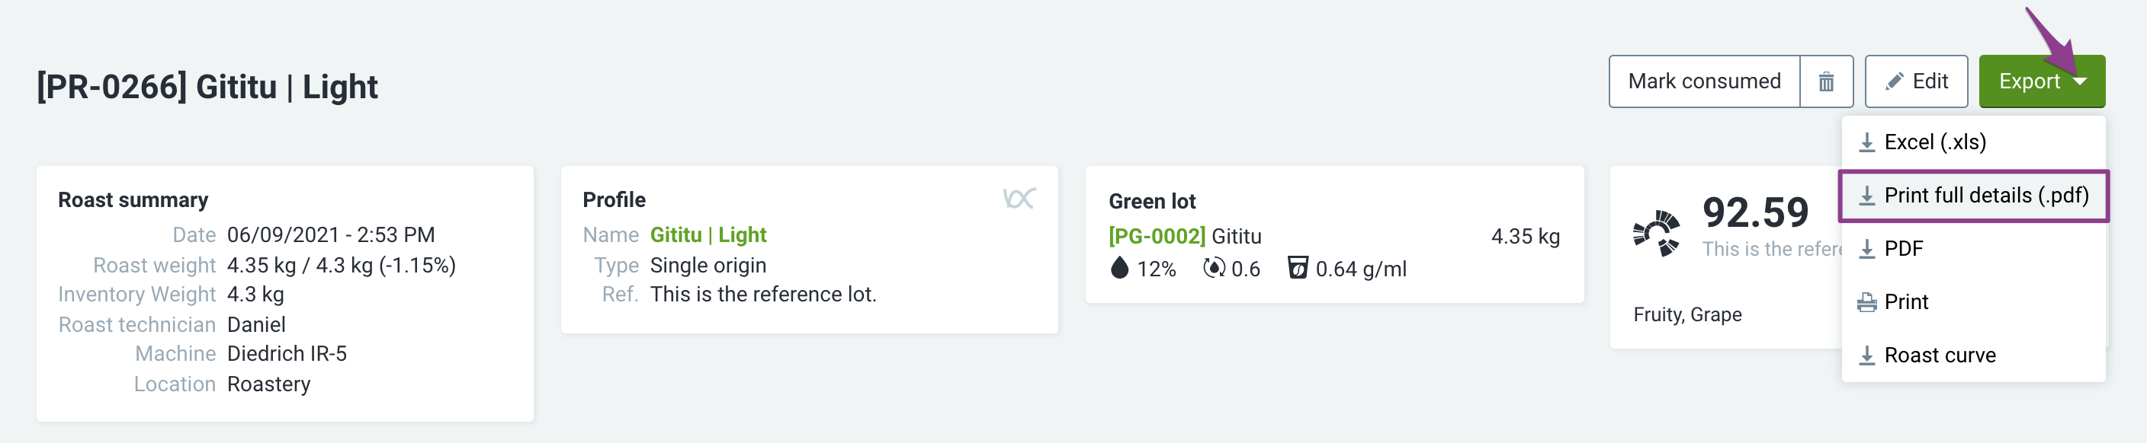This screenshot has height=443, width=2147.
Task: Click the water activity icon showing 0.6
Action: [x=1215, y=268]
